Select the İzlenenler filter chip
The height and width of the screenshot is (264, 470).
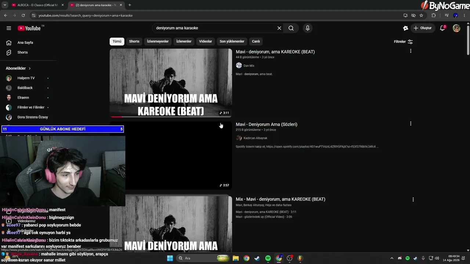(x=184, y=41)
